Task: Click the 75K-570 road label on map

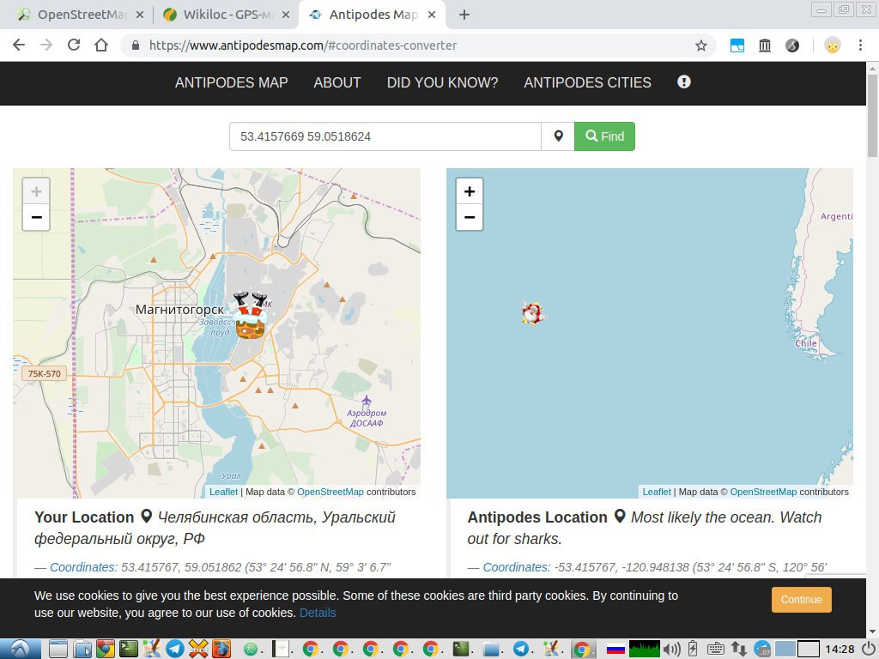Action: [45, 373]
